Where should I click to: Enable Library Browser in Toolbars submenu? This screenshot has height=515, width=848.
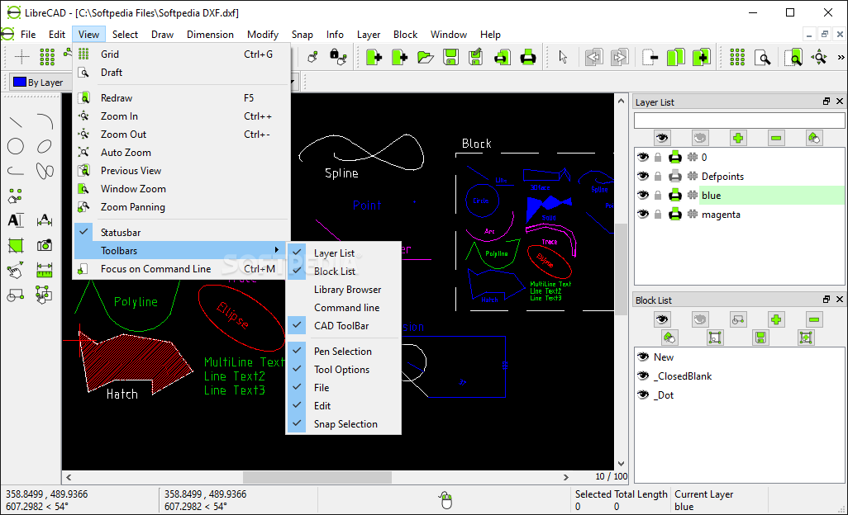point(344,290)
